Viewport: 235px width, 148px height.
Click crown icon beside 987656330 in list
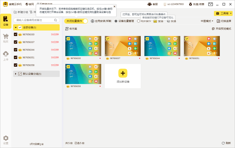coord(20,34)
